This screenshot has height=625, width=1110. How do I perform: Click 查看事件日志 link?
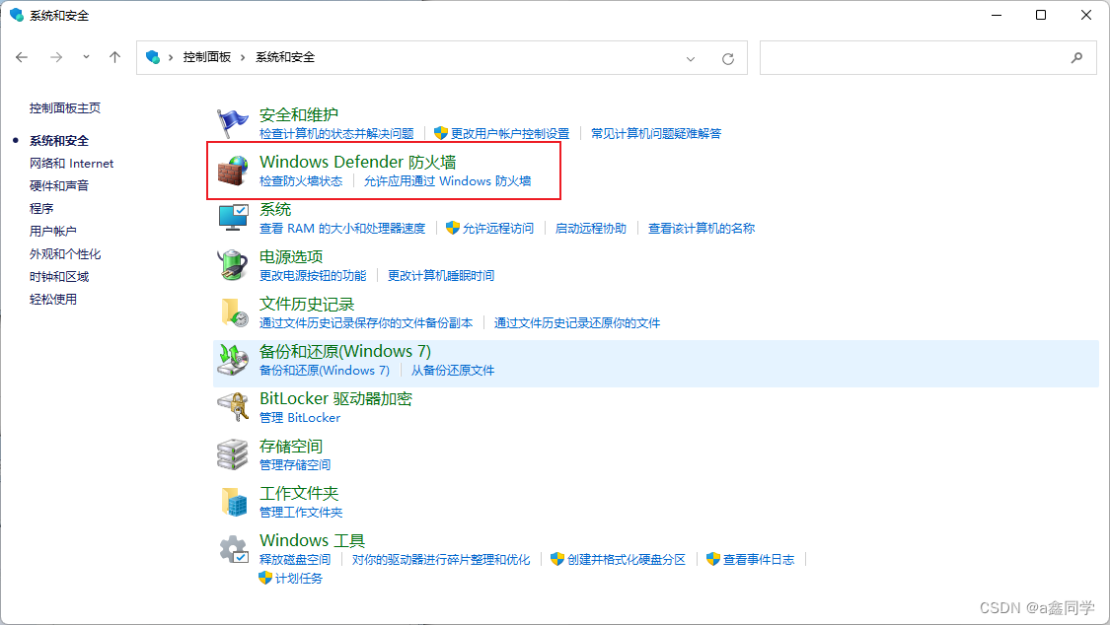pos(759,560)
